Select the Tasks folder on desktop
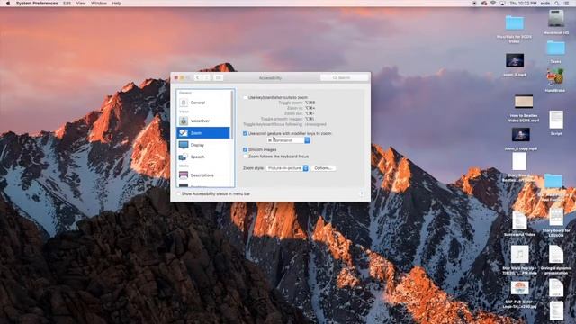 555,49
